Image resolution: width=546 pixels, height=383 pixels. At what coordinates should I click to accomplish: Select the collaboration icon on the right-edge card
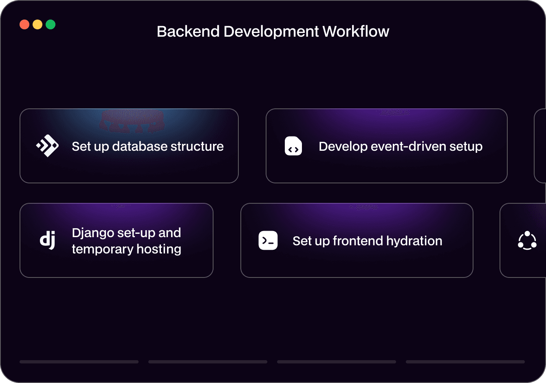tap(528, 240)
